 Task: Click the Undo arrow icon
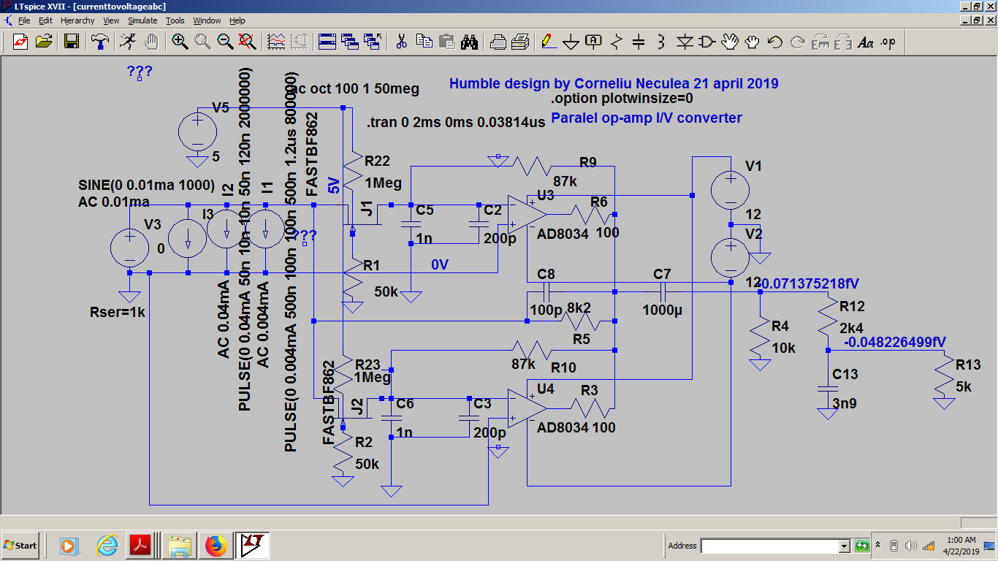[x=775, y=42]
